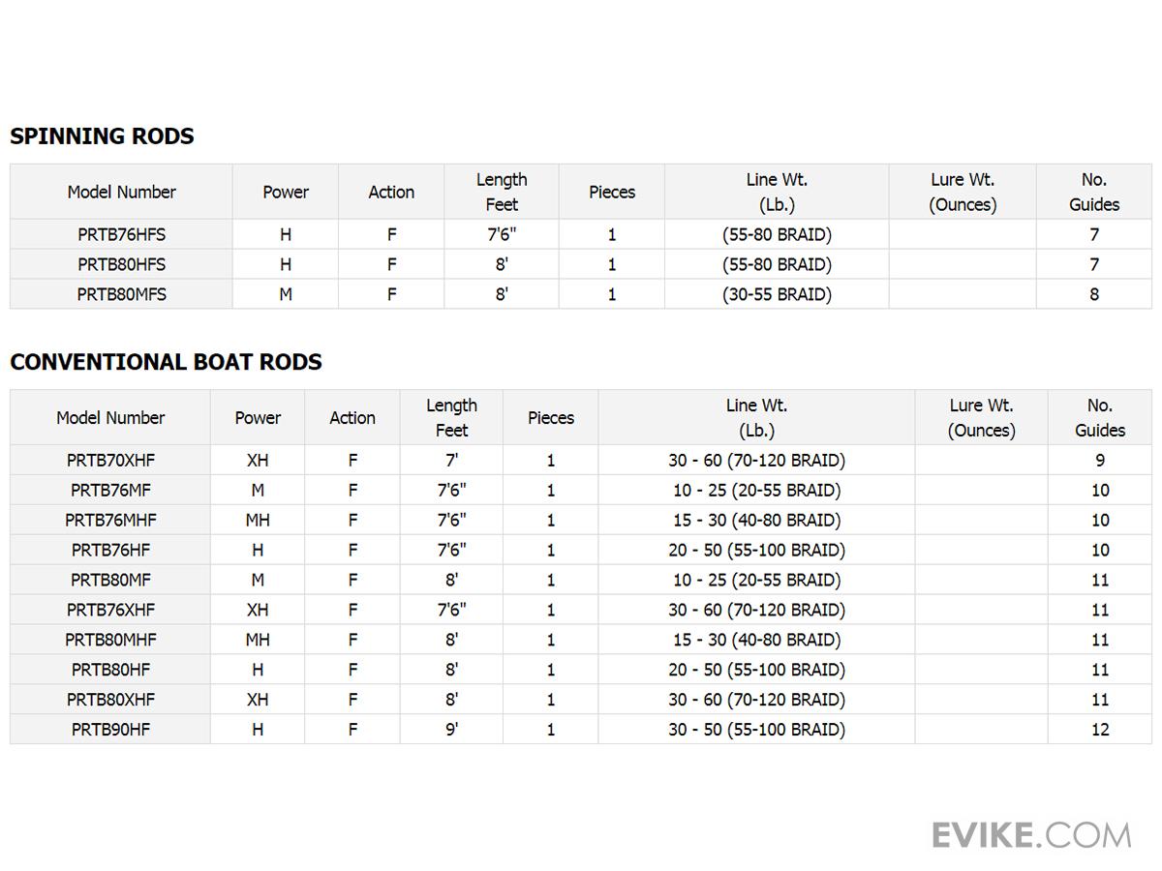Click the 12 guides cell for PRTB90HF
The width and height of the screenshot is (1162, 871).
pyautogui.click(x=1100, y=730)
